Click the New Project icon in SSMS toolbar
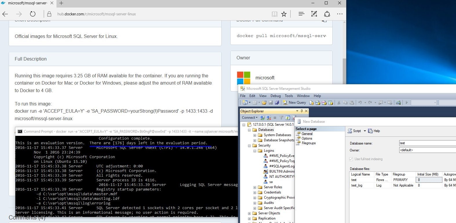The image size is (456, 223). point(245,103)
